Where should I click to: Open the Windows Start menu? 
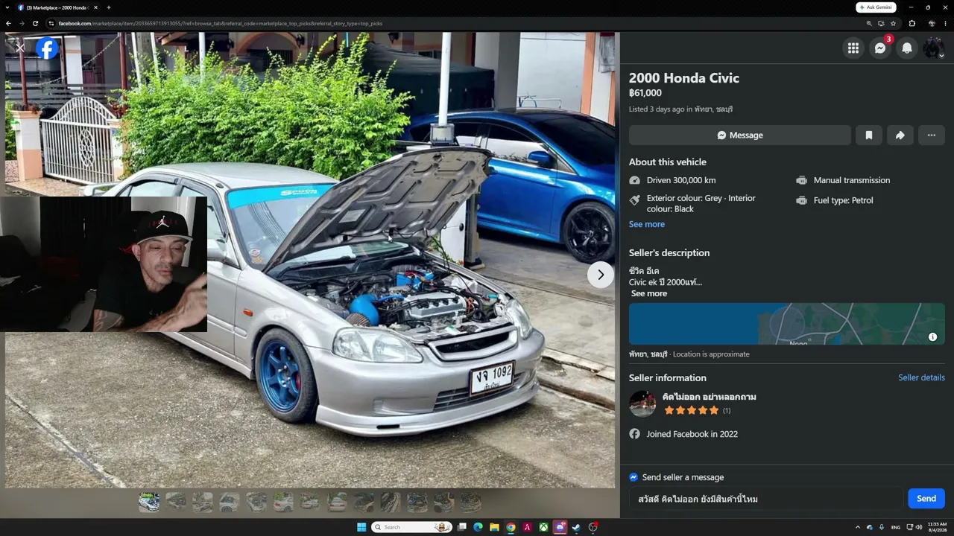pos(361,527)
